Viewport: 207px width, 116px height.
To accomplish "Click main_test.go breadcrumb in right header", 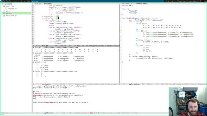I will point(127,4).
